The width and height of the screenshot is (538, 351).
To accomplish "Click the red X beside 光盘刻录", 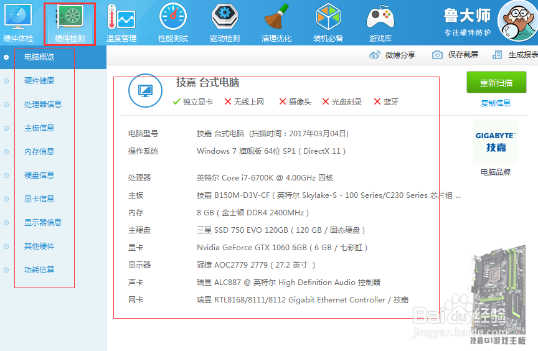I will pyautogui.click(x=326, y=102).
